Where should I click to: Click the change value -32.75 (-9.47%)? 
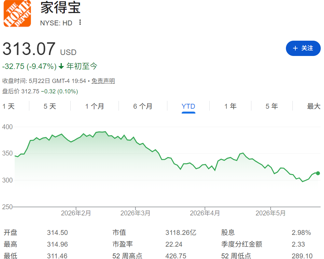(x=29, y=66)
